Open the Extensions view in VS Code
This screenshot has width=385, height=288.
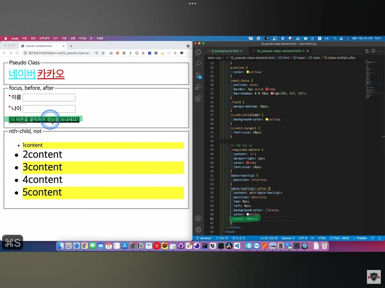click(198, 98)
